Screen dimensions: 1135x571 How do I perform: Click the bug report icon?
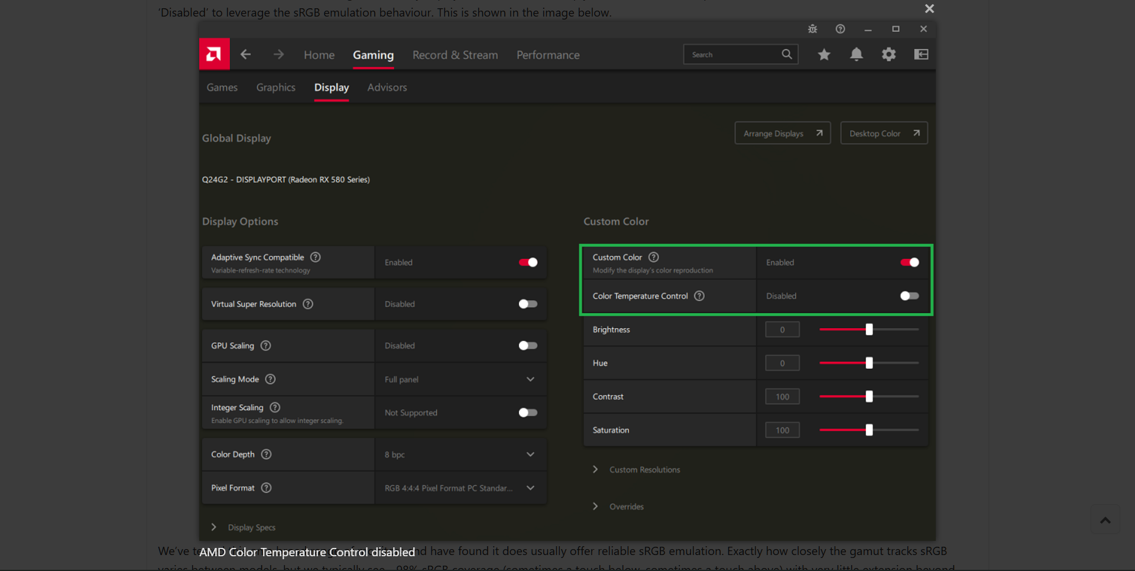(x=812, y=28)
